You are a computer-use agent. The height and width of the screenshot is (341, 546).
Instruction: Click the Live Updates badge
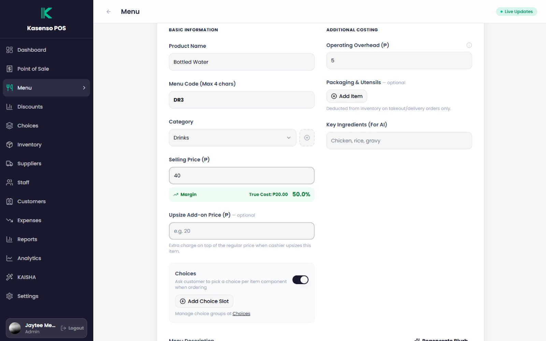[516, 12]
